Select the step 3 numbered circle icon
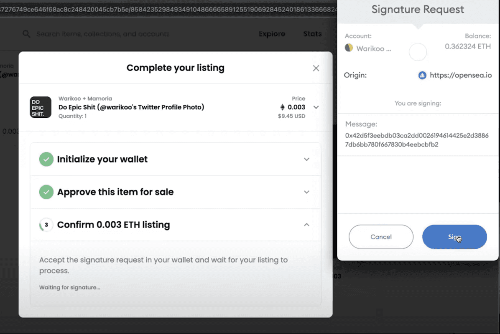 [x=46, y=225]
